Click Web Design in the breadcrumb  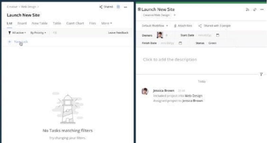point(28,7)
